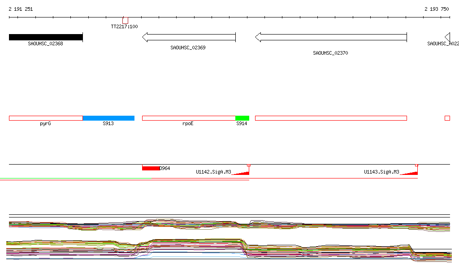Click the SAOUHSC_02369 gene arrow
The image size is (459, 274).
[189, 37]
